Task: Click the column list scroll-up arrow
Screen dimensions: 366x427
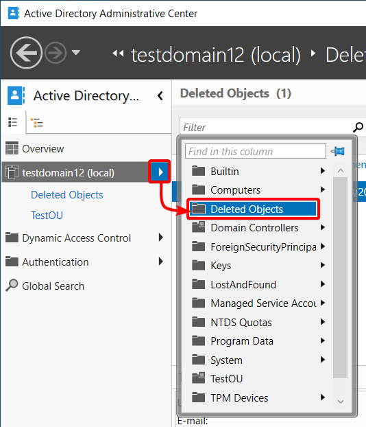Action: [x=341, y=171]
